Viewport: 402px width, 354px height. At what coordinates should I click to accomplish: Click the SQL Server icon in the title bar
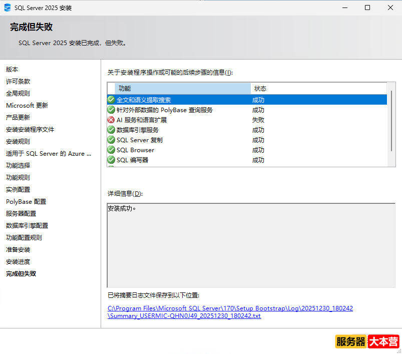click(x=7, y=7)
